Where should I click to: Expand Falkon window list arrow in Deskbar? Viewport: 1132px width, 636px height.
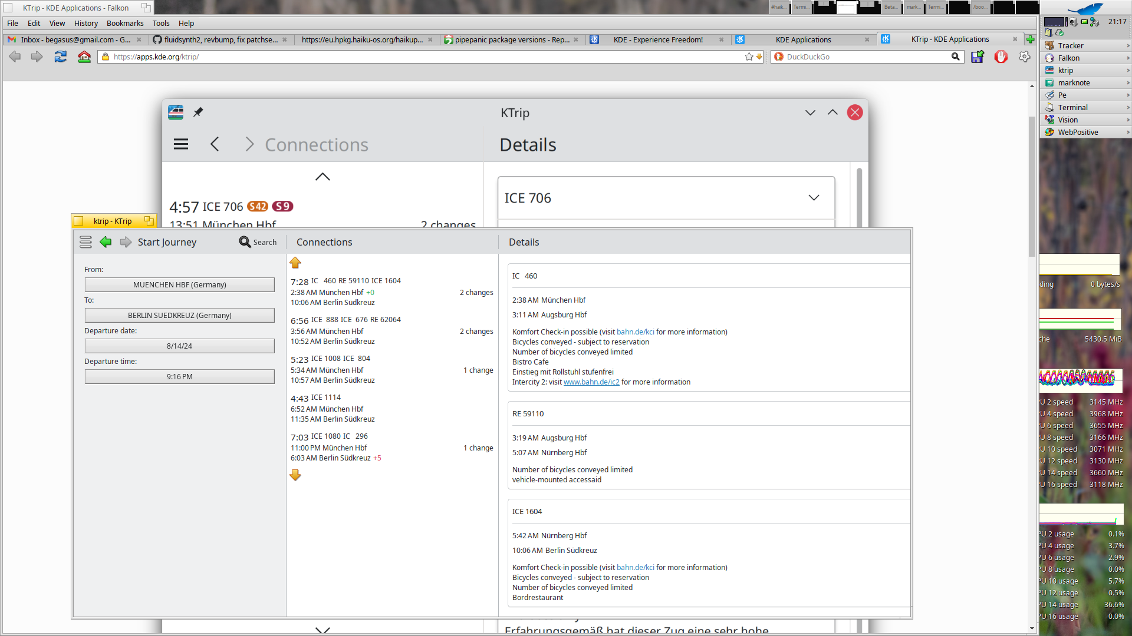[1127, 58]
